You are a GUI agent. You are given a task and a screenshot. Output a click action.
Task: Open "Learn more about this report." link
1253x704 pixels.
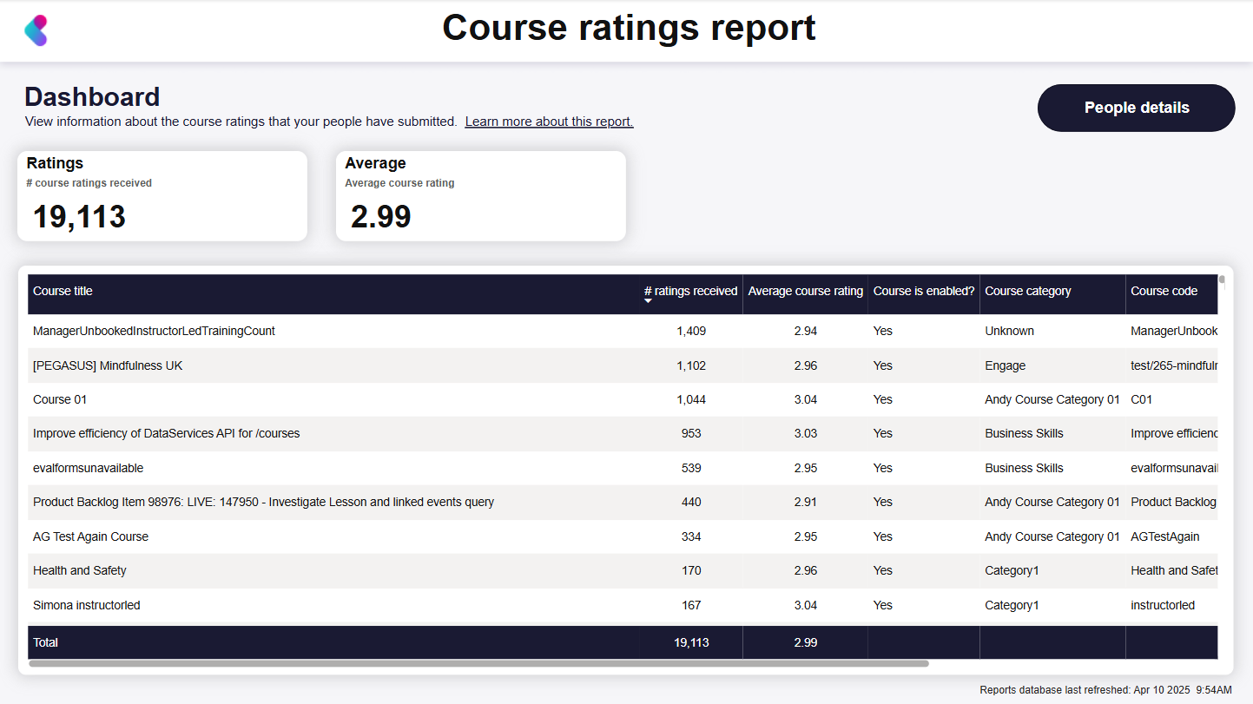coord(549,121)
